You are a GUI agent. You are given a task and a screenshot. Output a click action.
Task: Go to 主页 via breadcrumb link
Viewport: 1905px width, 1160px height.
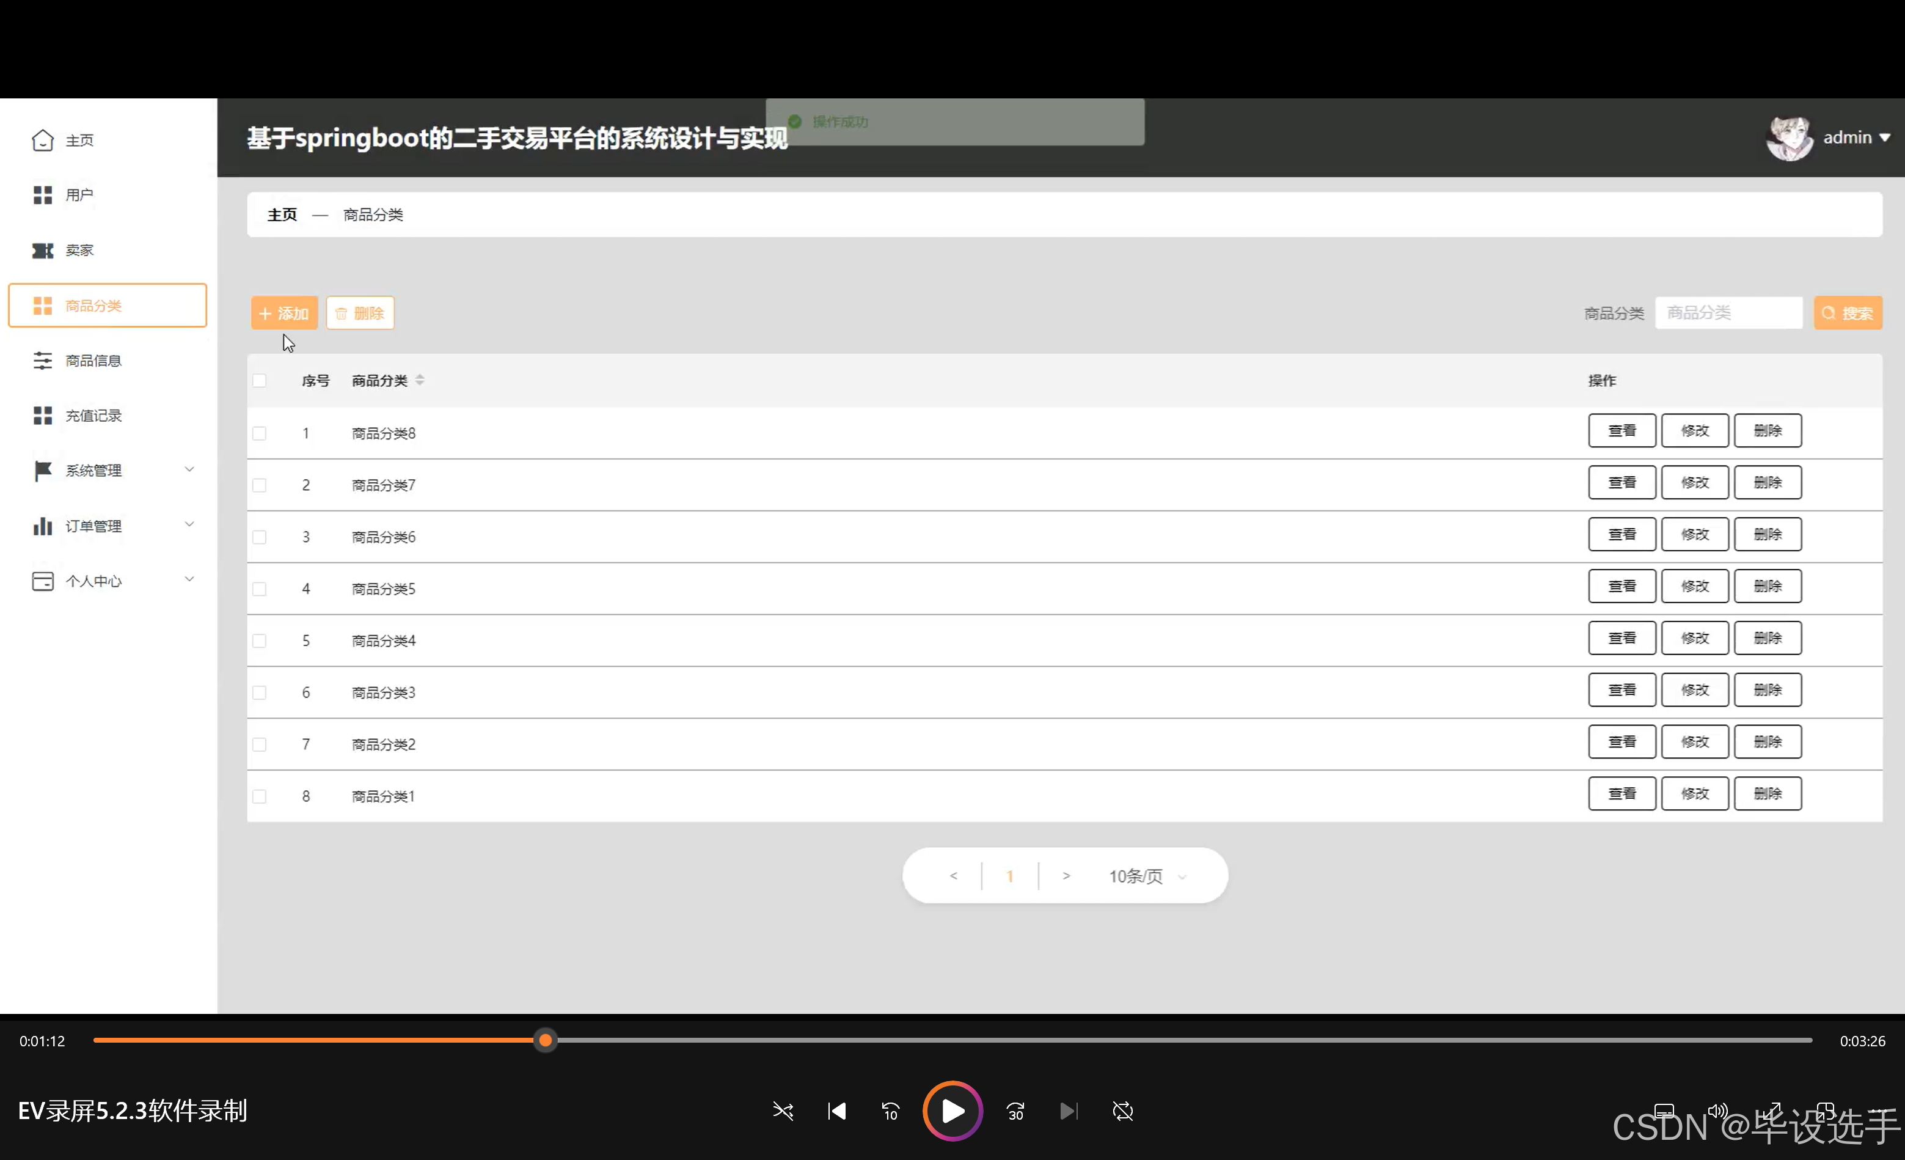tap(282, 214)
